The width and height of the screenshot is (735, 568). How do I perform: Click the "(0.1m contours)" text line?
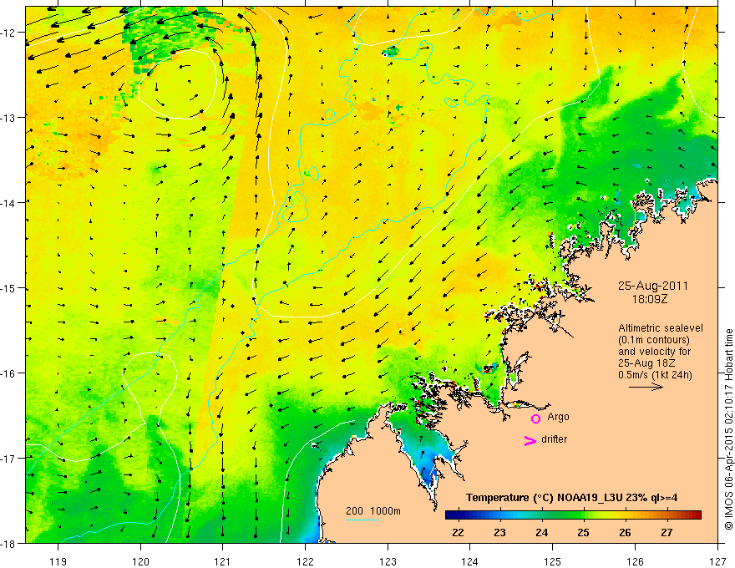(654, 340)
